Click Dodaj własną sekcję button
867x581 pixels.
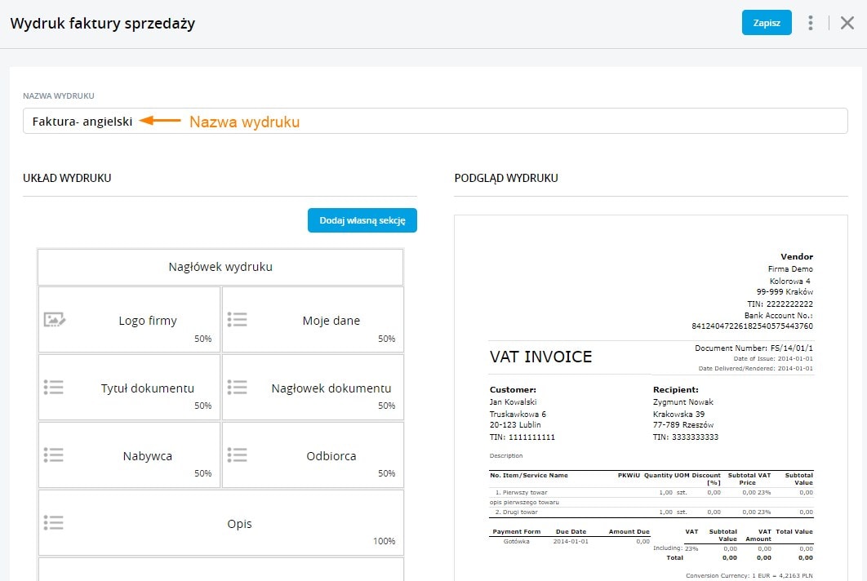coord(362,220)
